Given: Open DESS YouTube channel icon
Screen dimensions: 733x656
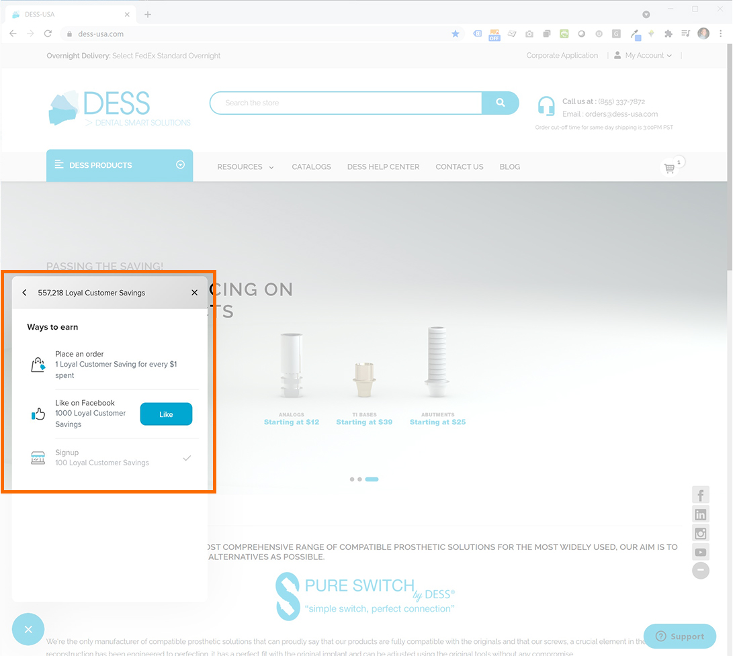Looking at the screenshot, I should pyautogui.click(x=700, y=552).
